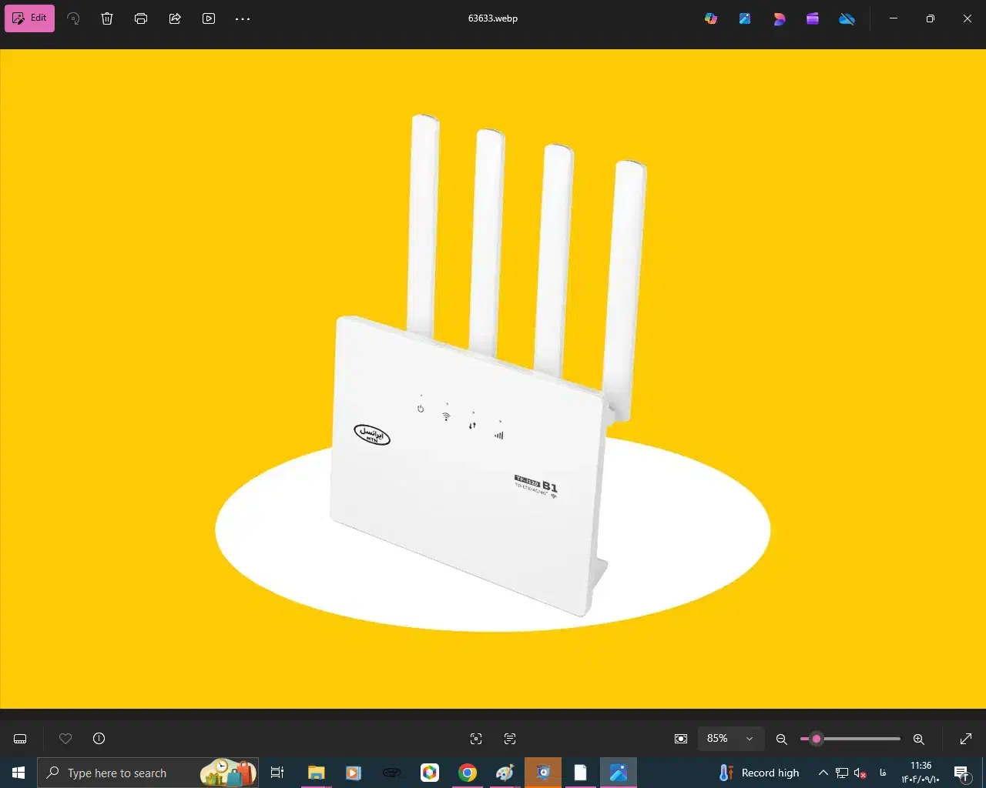Click the Edit image button

click(x=30, y=18)
